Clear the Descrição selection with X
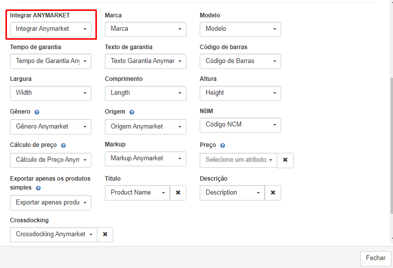The height and width of the screenshot is (268, 393). [x=273, y=193]
